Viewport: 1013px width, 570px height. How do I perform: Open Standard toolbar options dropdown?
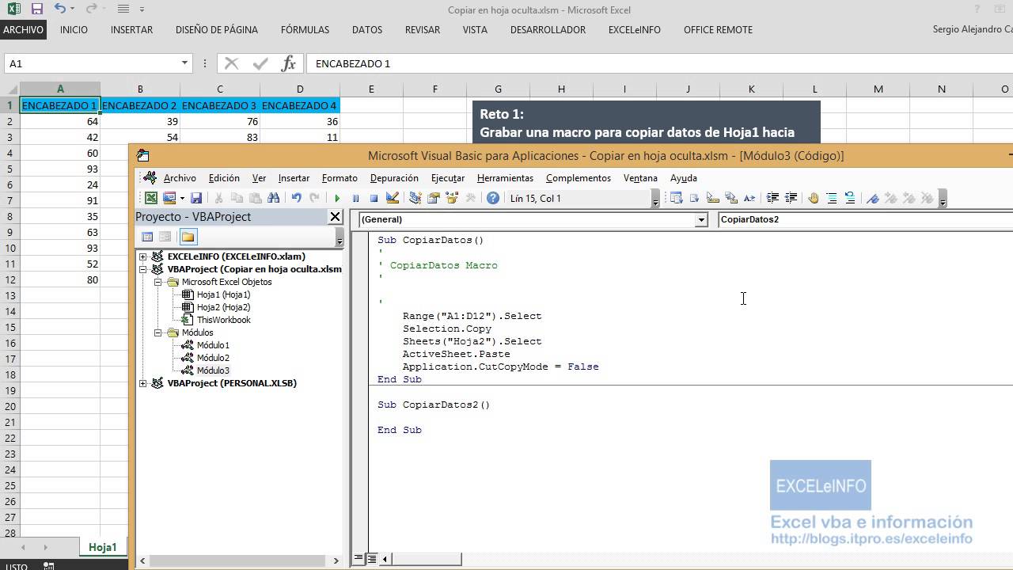655,199
